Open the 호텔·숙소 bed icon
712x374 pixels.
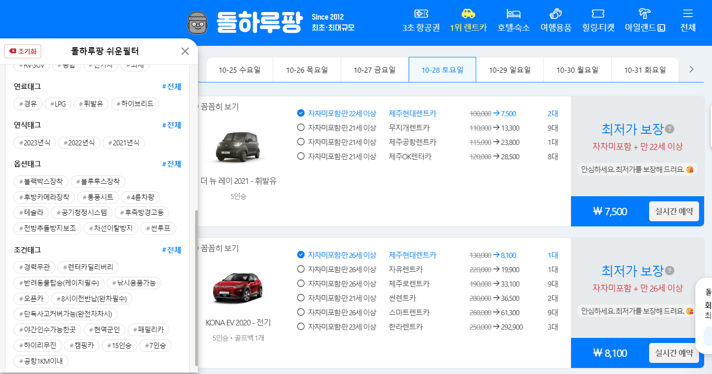tap(514, 14)
